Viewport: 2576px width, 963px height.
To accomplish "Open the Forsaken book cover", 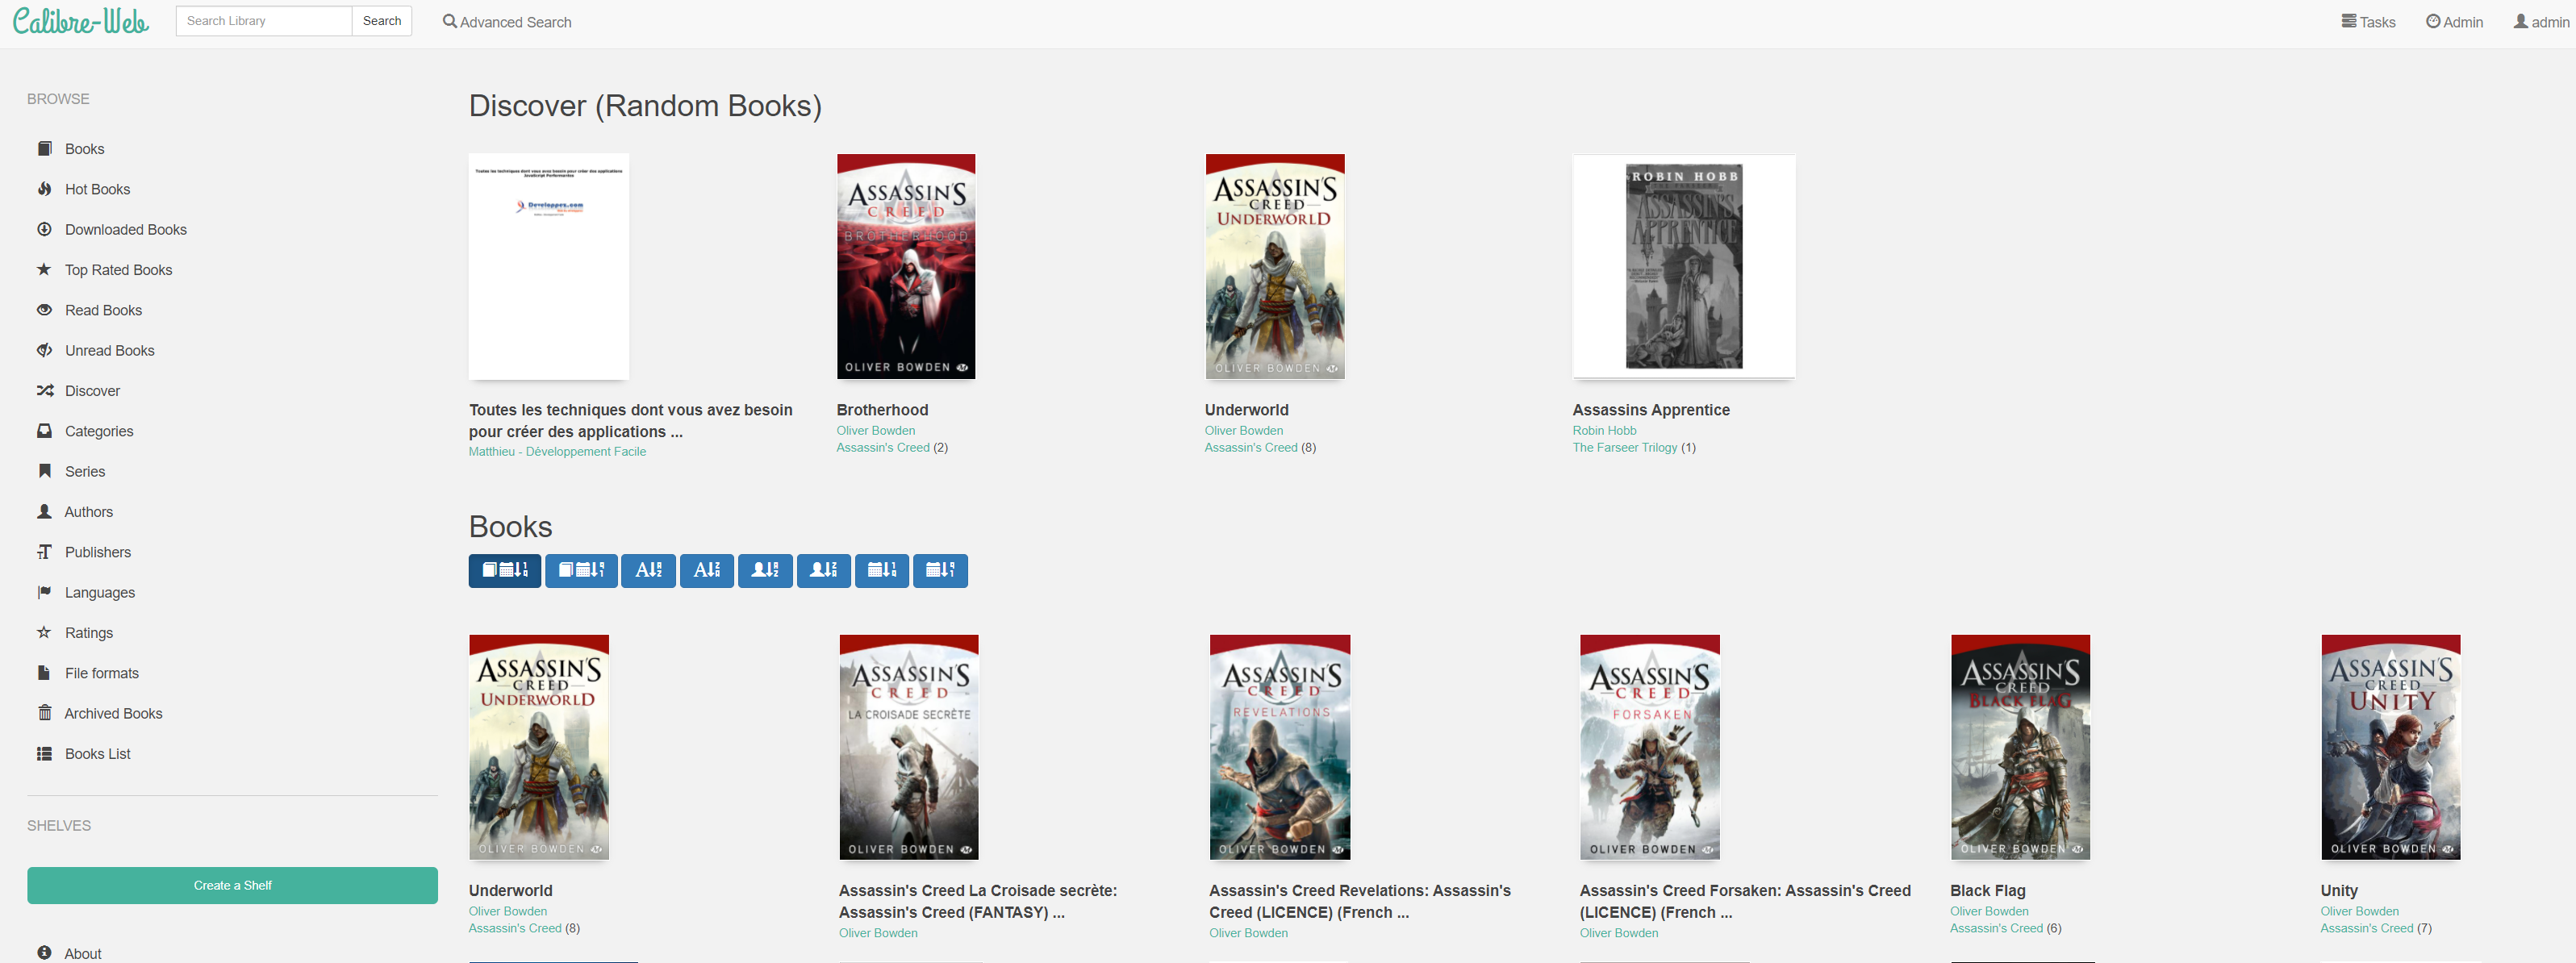I will [1650, 747].
